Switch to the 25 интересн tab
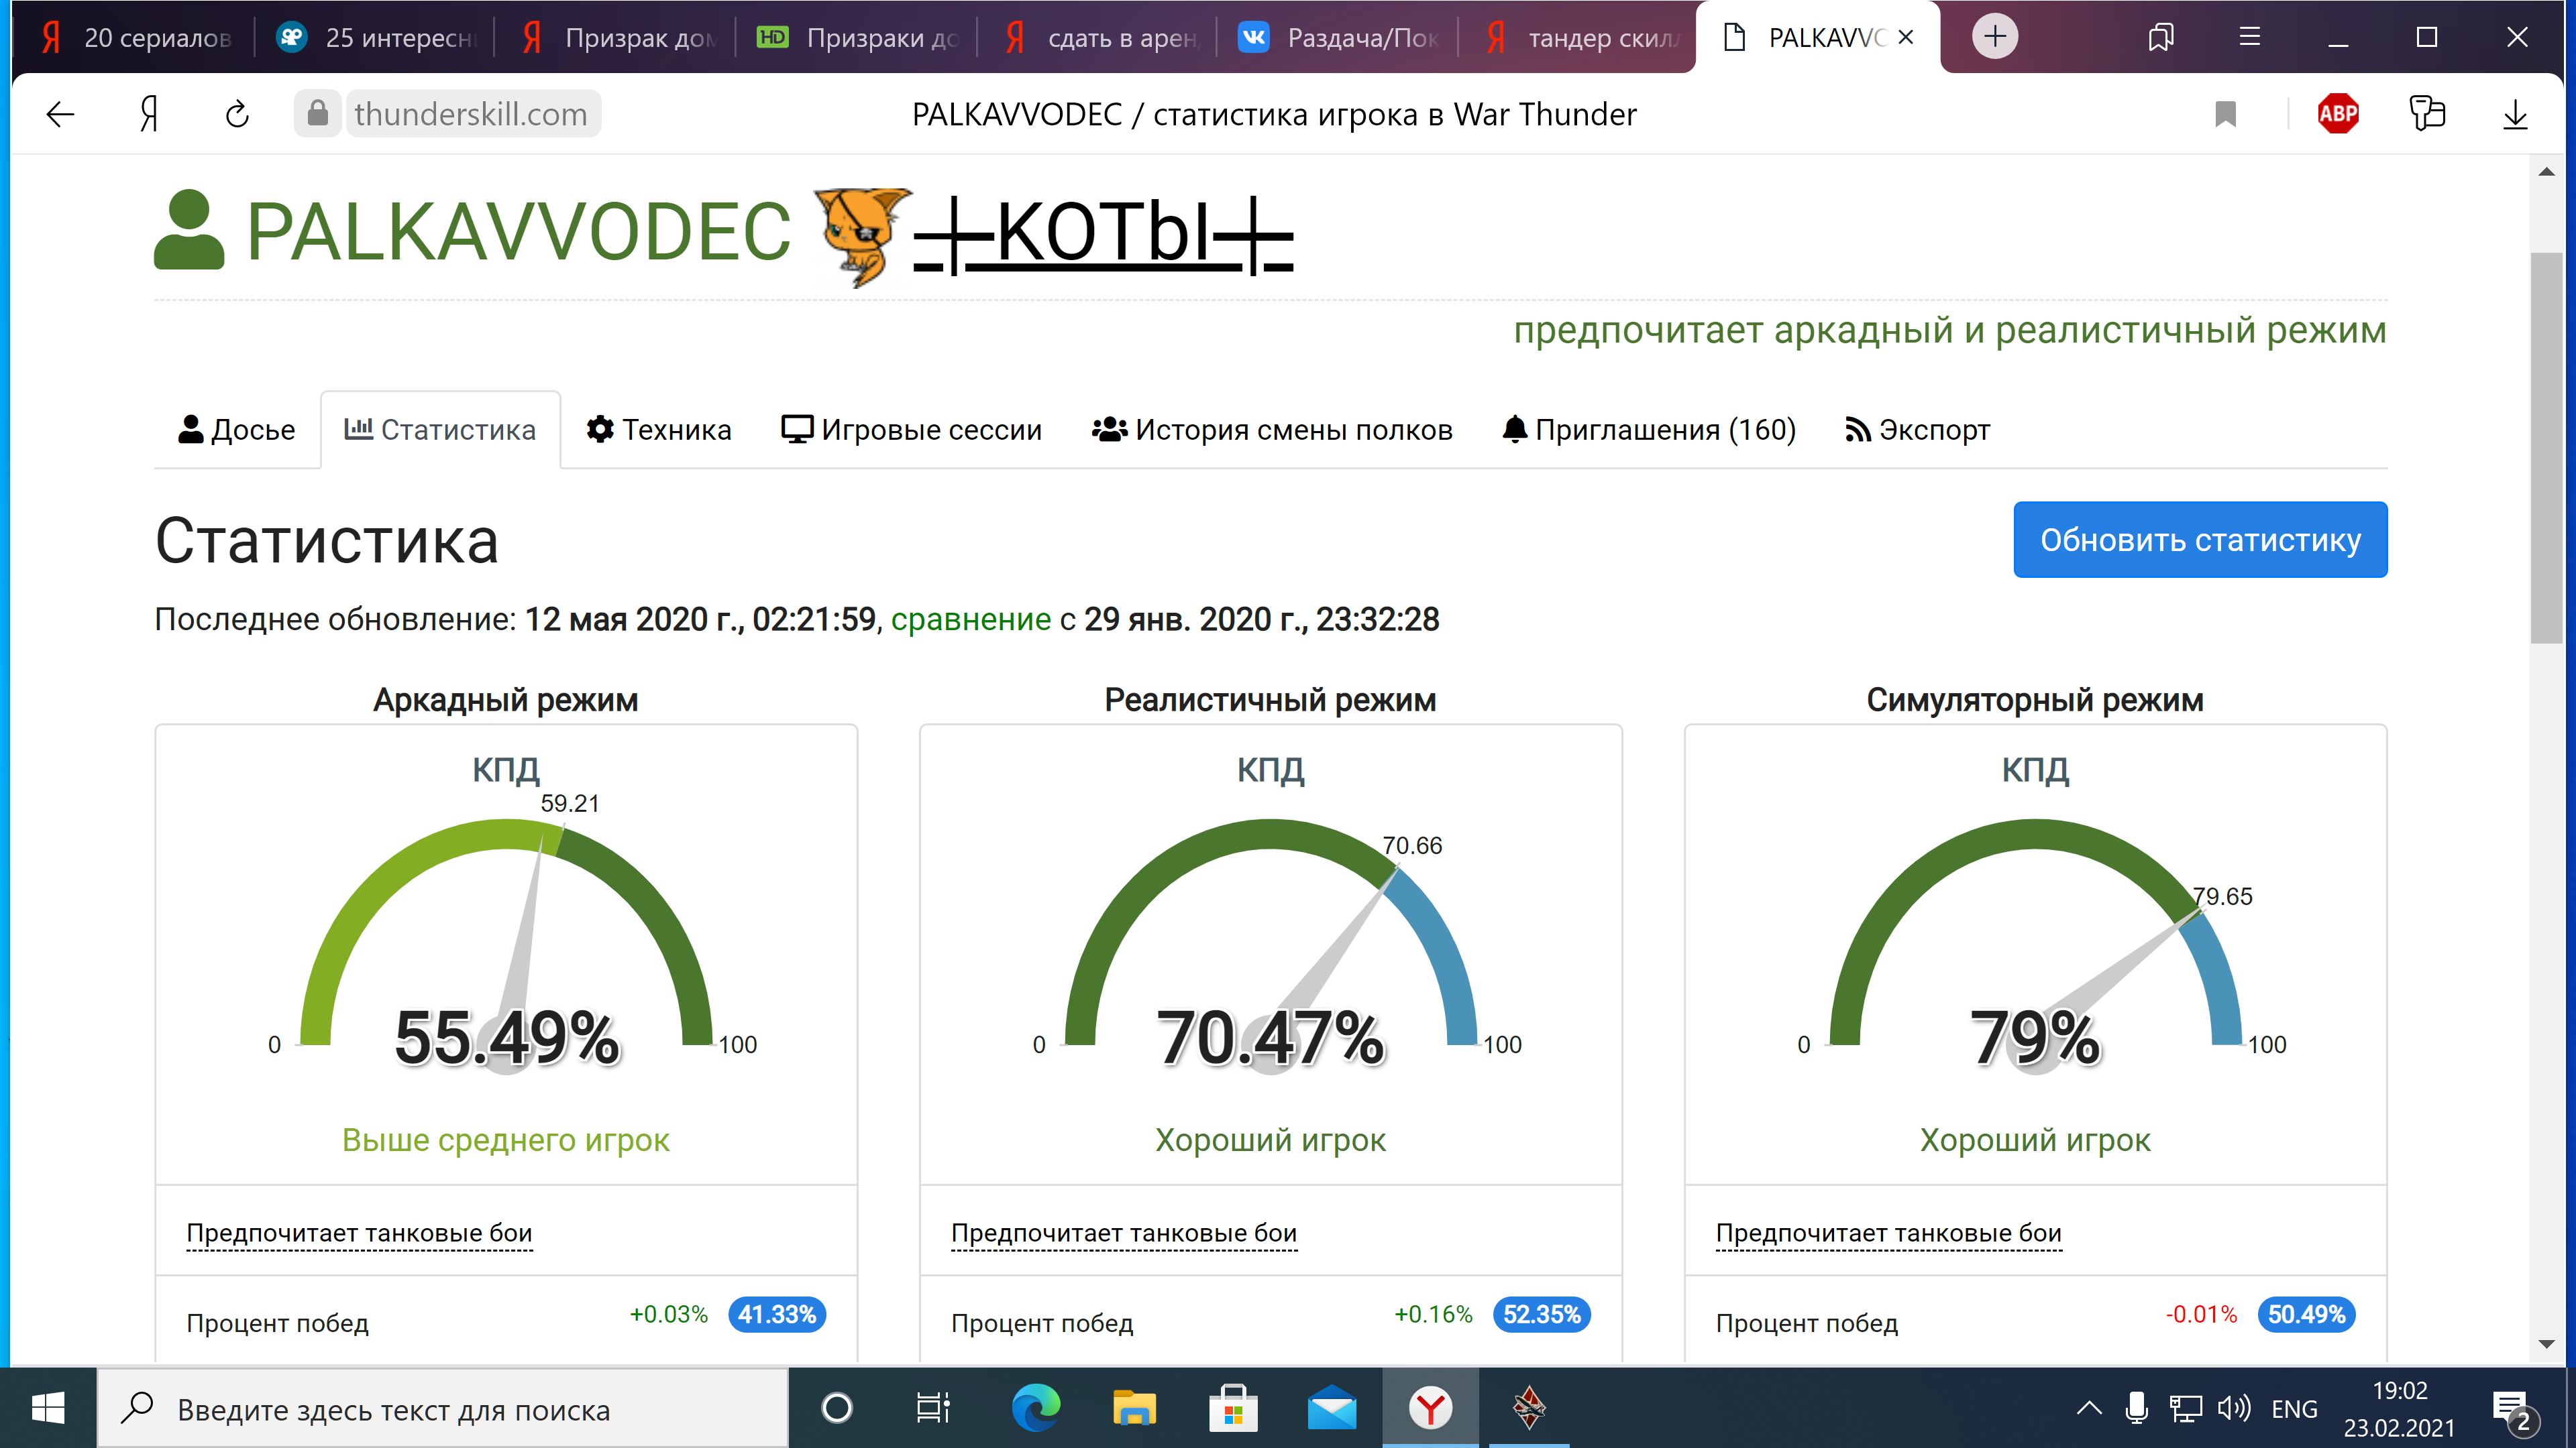Screen dimensions: 2576x1448 click(x=376, y=37)
